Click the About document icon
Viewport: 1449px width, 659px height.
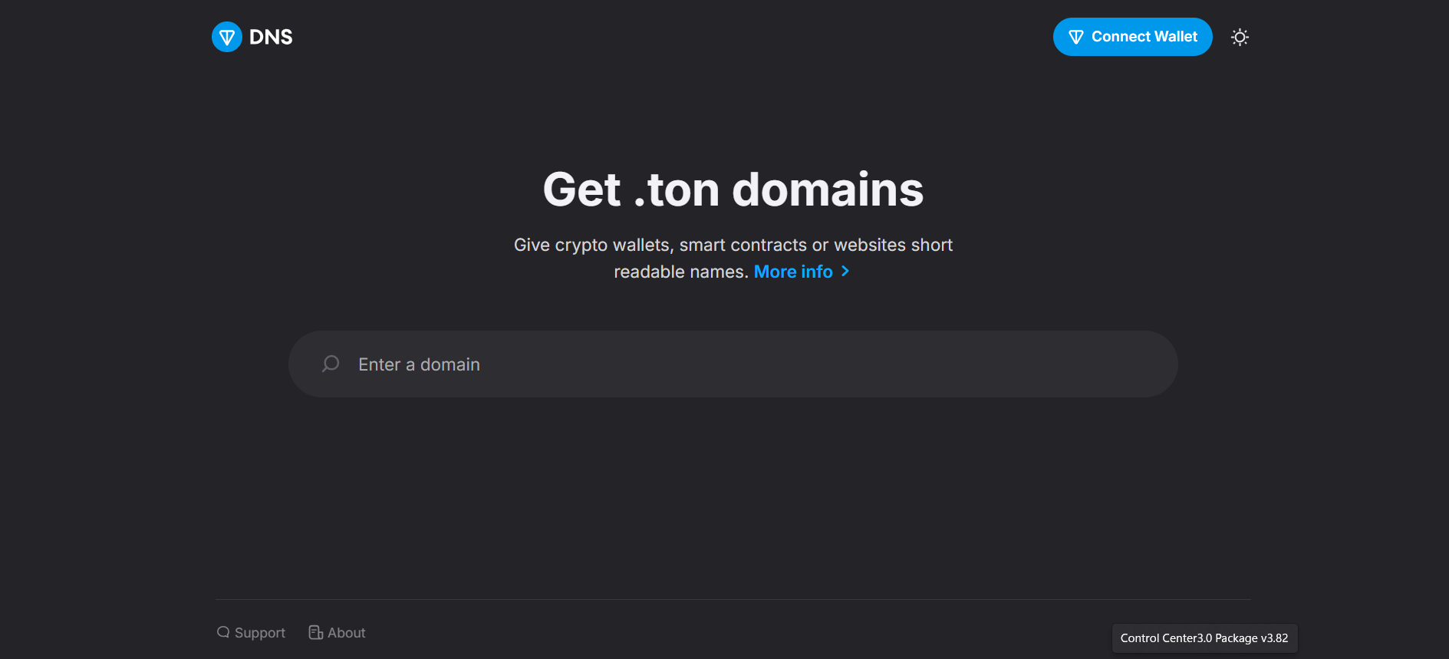tap(315, 632)
